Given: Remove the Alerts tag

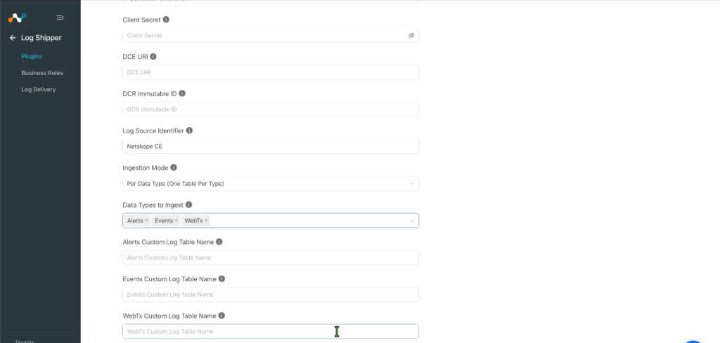Looking at the screenshot, I should tap(146, 220).
